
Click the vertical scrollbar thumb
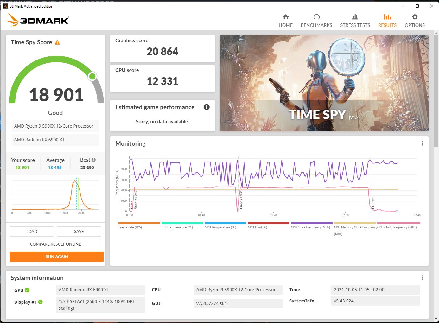pyautogui.click(x=436, y=91)
